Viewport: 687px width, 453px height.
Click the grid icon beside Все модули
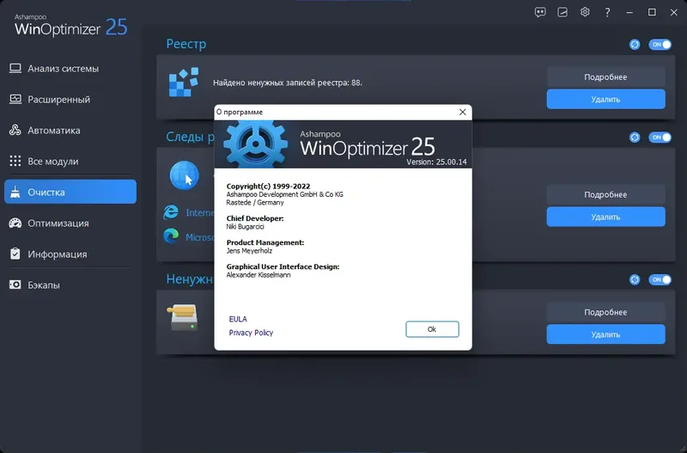click(15, 161)
